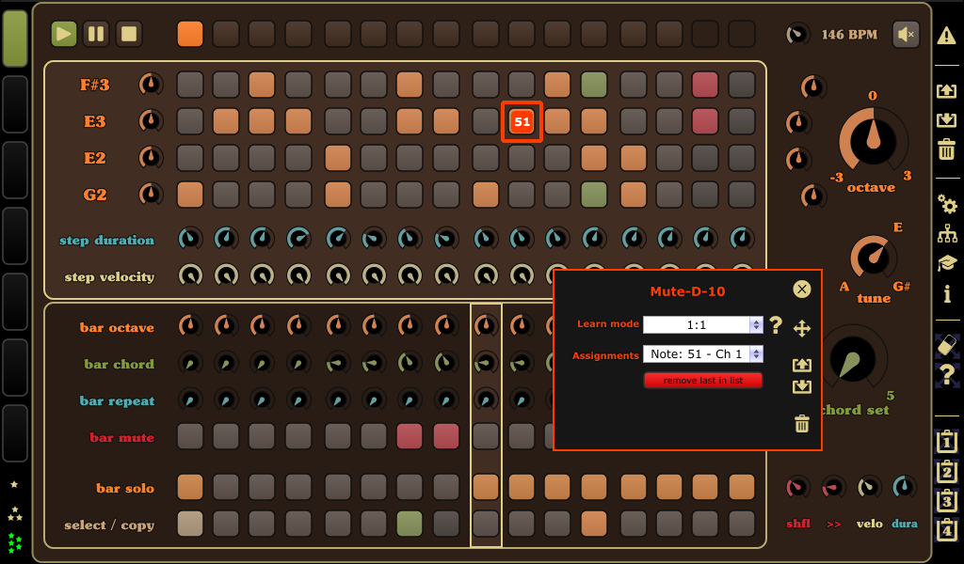Click the first bar octave knob
The image size is (964, 564).
(190, 326)
